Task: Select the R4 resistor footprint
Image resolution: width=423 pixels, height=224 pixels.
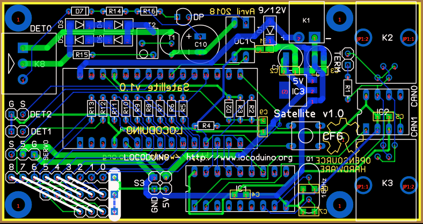Action: [206, 126]
